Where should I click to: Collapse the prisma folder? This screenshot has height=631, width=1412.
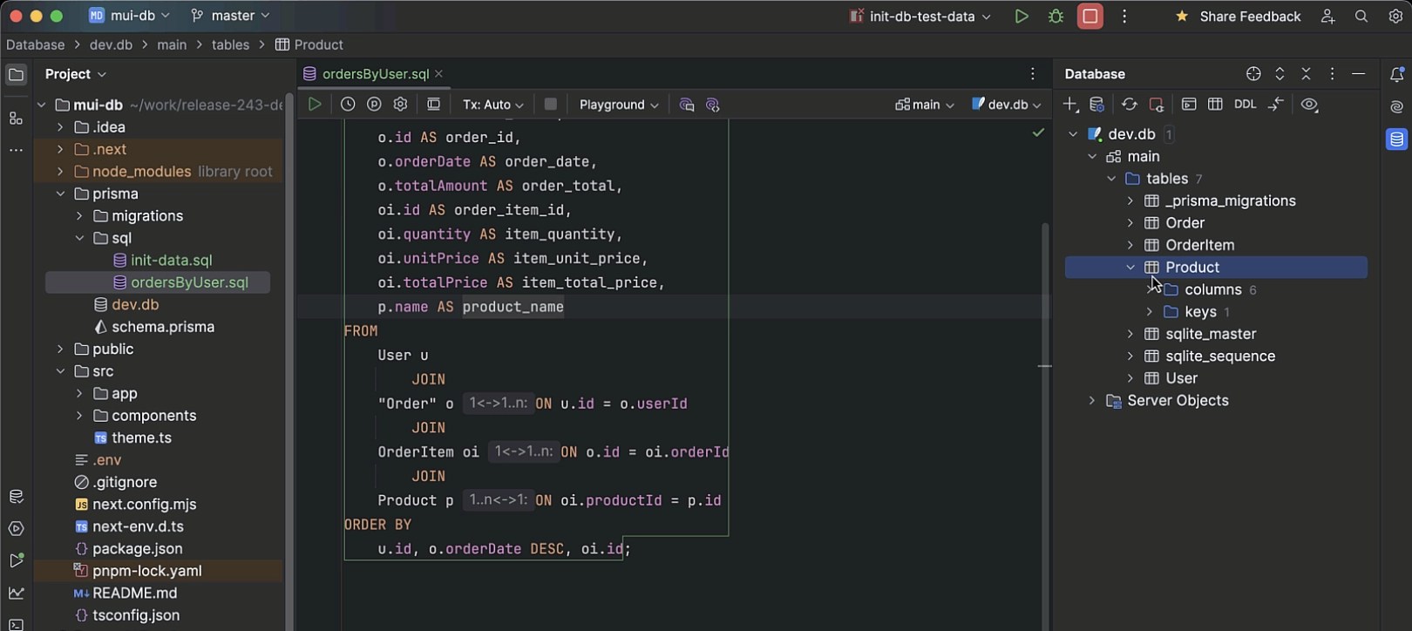click(x=60, y=193)
